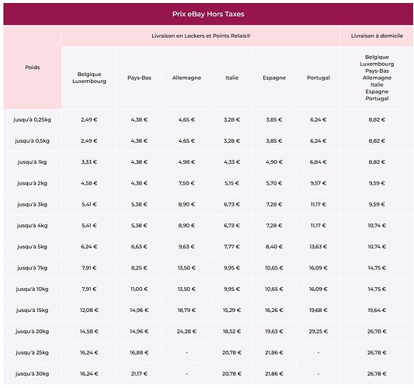The width and height of the screenshot is (414, 388).
Task: Select the row label 'jusqu'à 7kg'
Action: 32,268
